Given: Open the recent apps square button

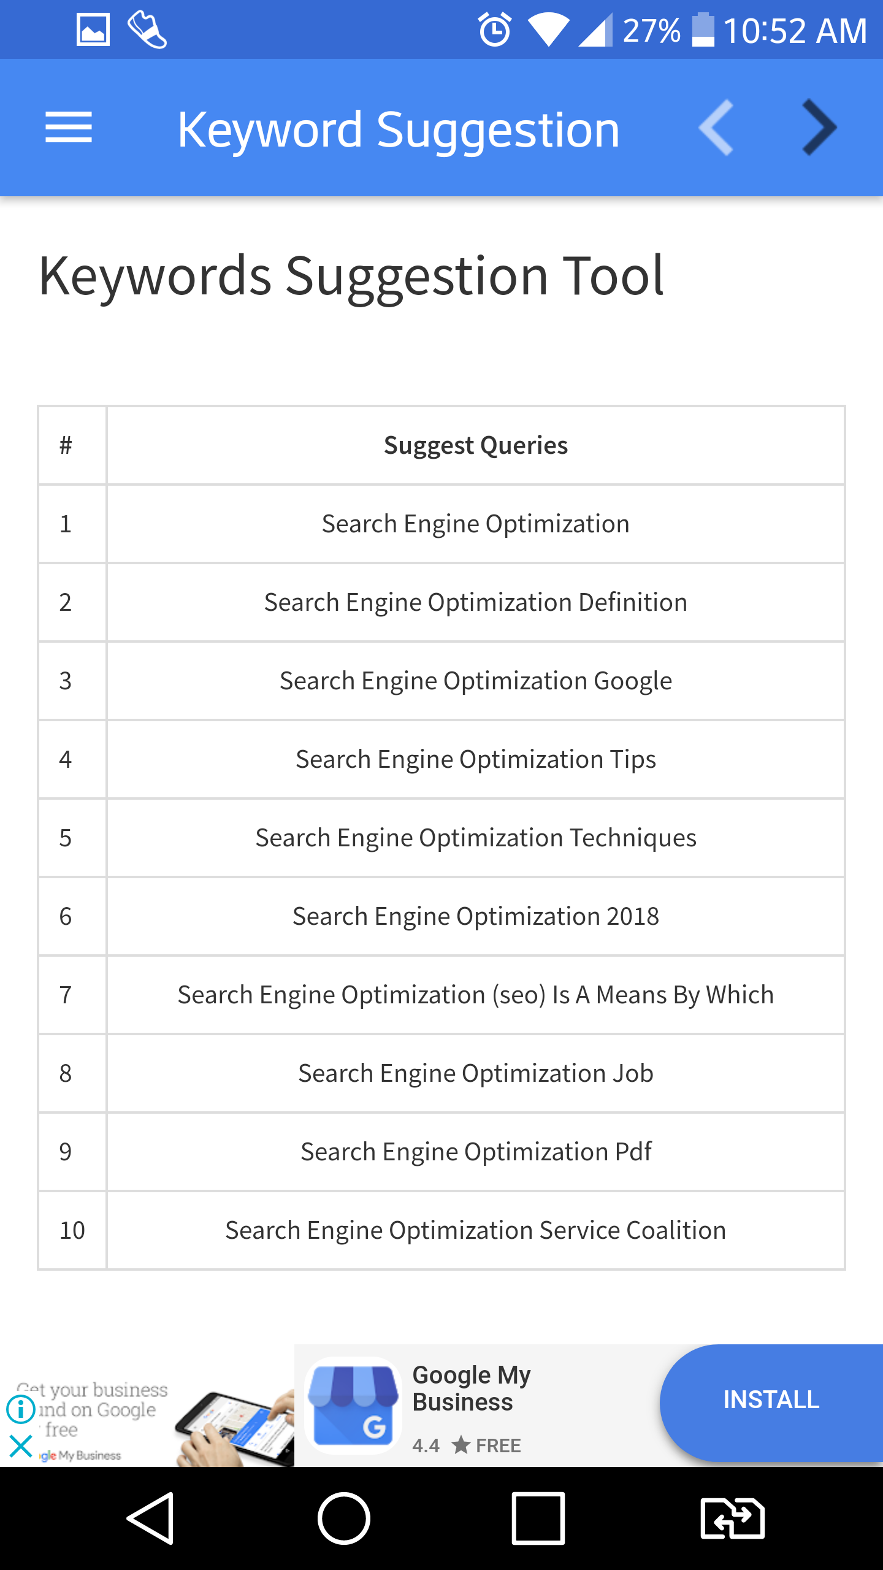Looking at the screenshot, I should click(538, 1518).
